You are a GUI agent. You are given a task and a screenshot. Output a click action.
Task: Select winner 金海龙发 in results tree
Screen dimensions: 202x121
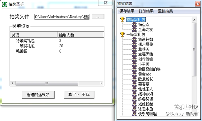[x=145, y=30]
